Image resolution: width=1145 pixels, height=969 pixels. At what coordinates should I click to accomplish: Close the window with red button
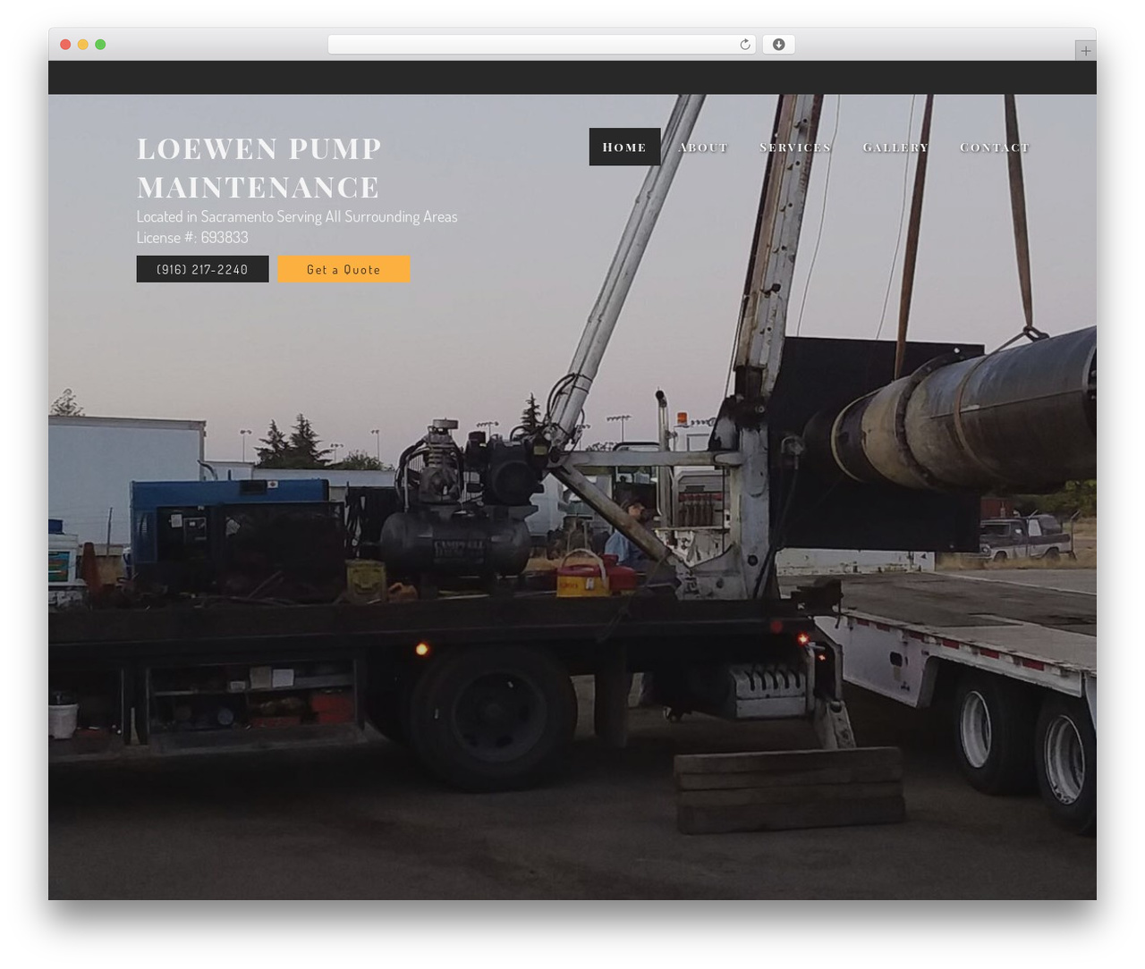click(65, 45)
